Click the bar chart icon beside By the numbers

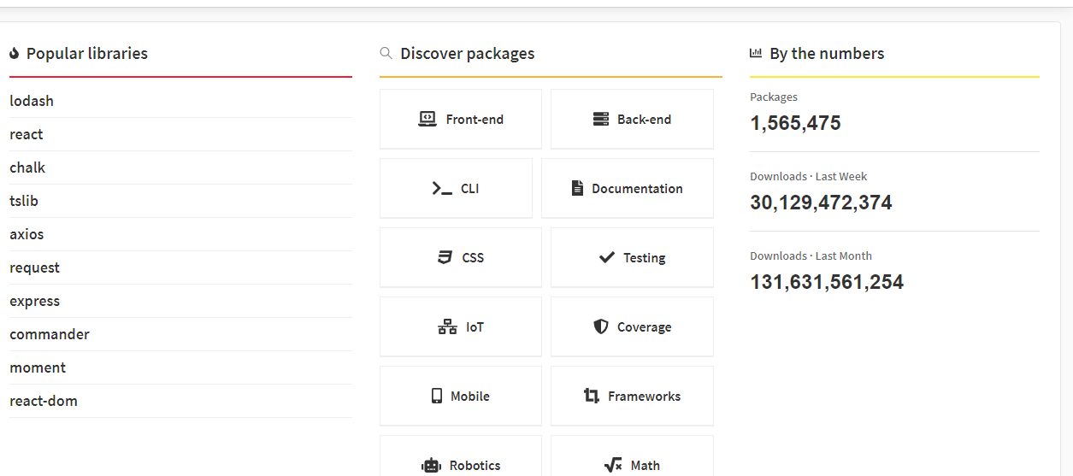coord(756,53)
